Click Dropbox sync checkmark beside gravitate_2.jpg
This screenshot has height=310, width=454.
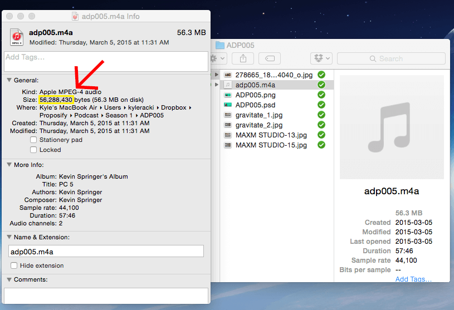click(x=321, y=125)
